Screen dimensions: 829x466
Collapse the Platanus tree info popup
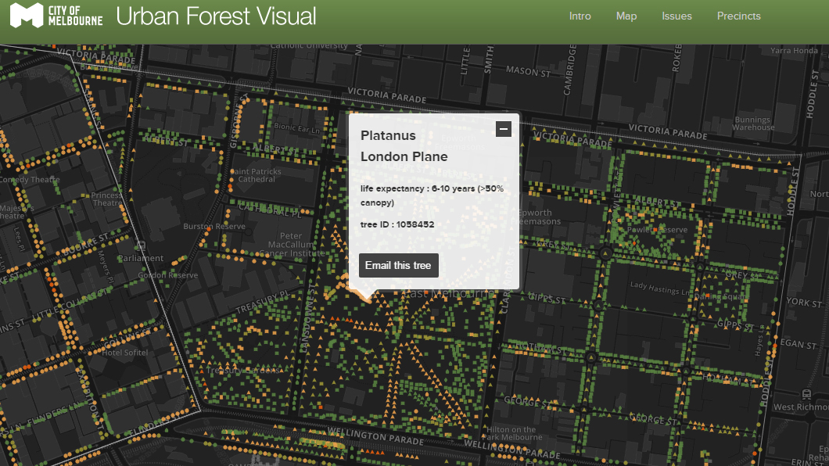pos(504,129)
